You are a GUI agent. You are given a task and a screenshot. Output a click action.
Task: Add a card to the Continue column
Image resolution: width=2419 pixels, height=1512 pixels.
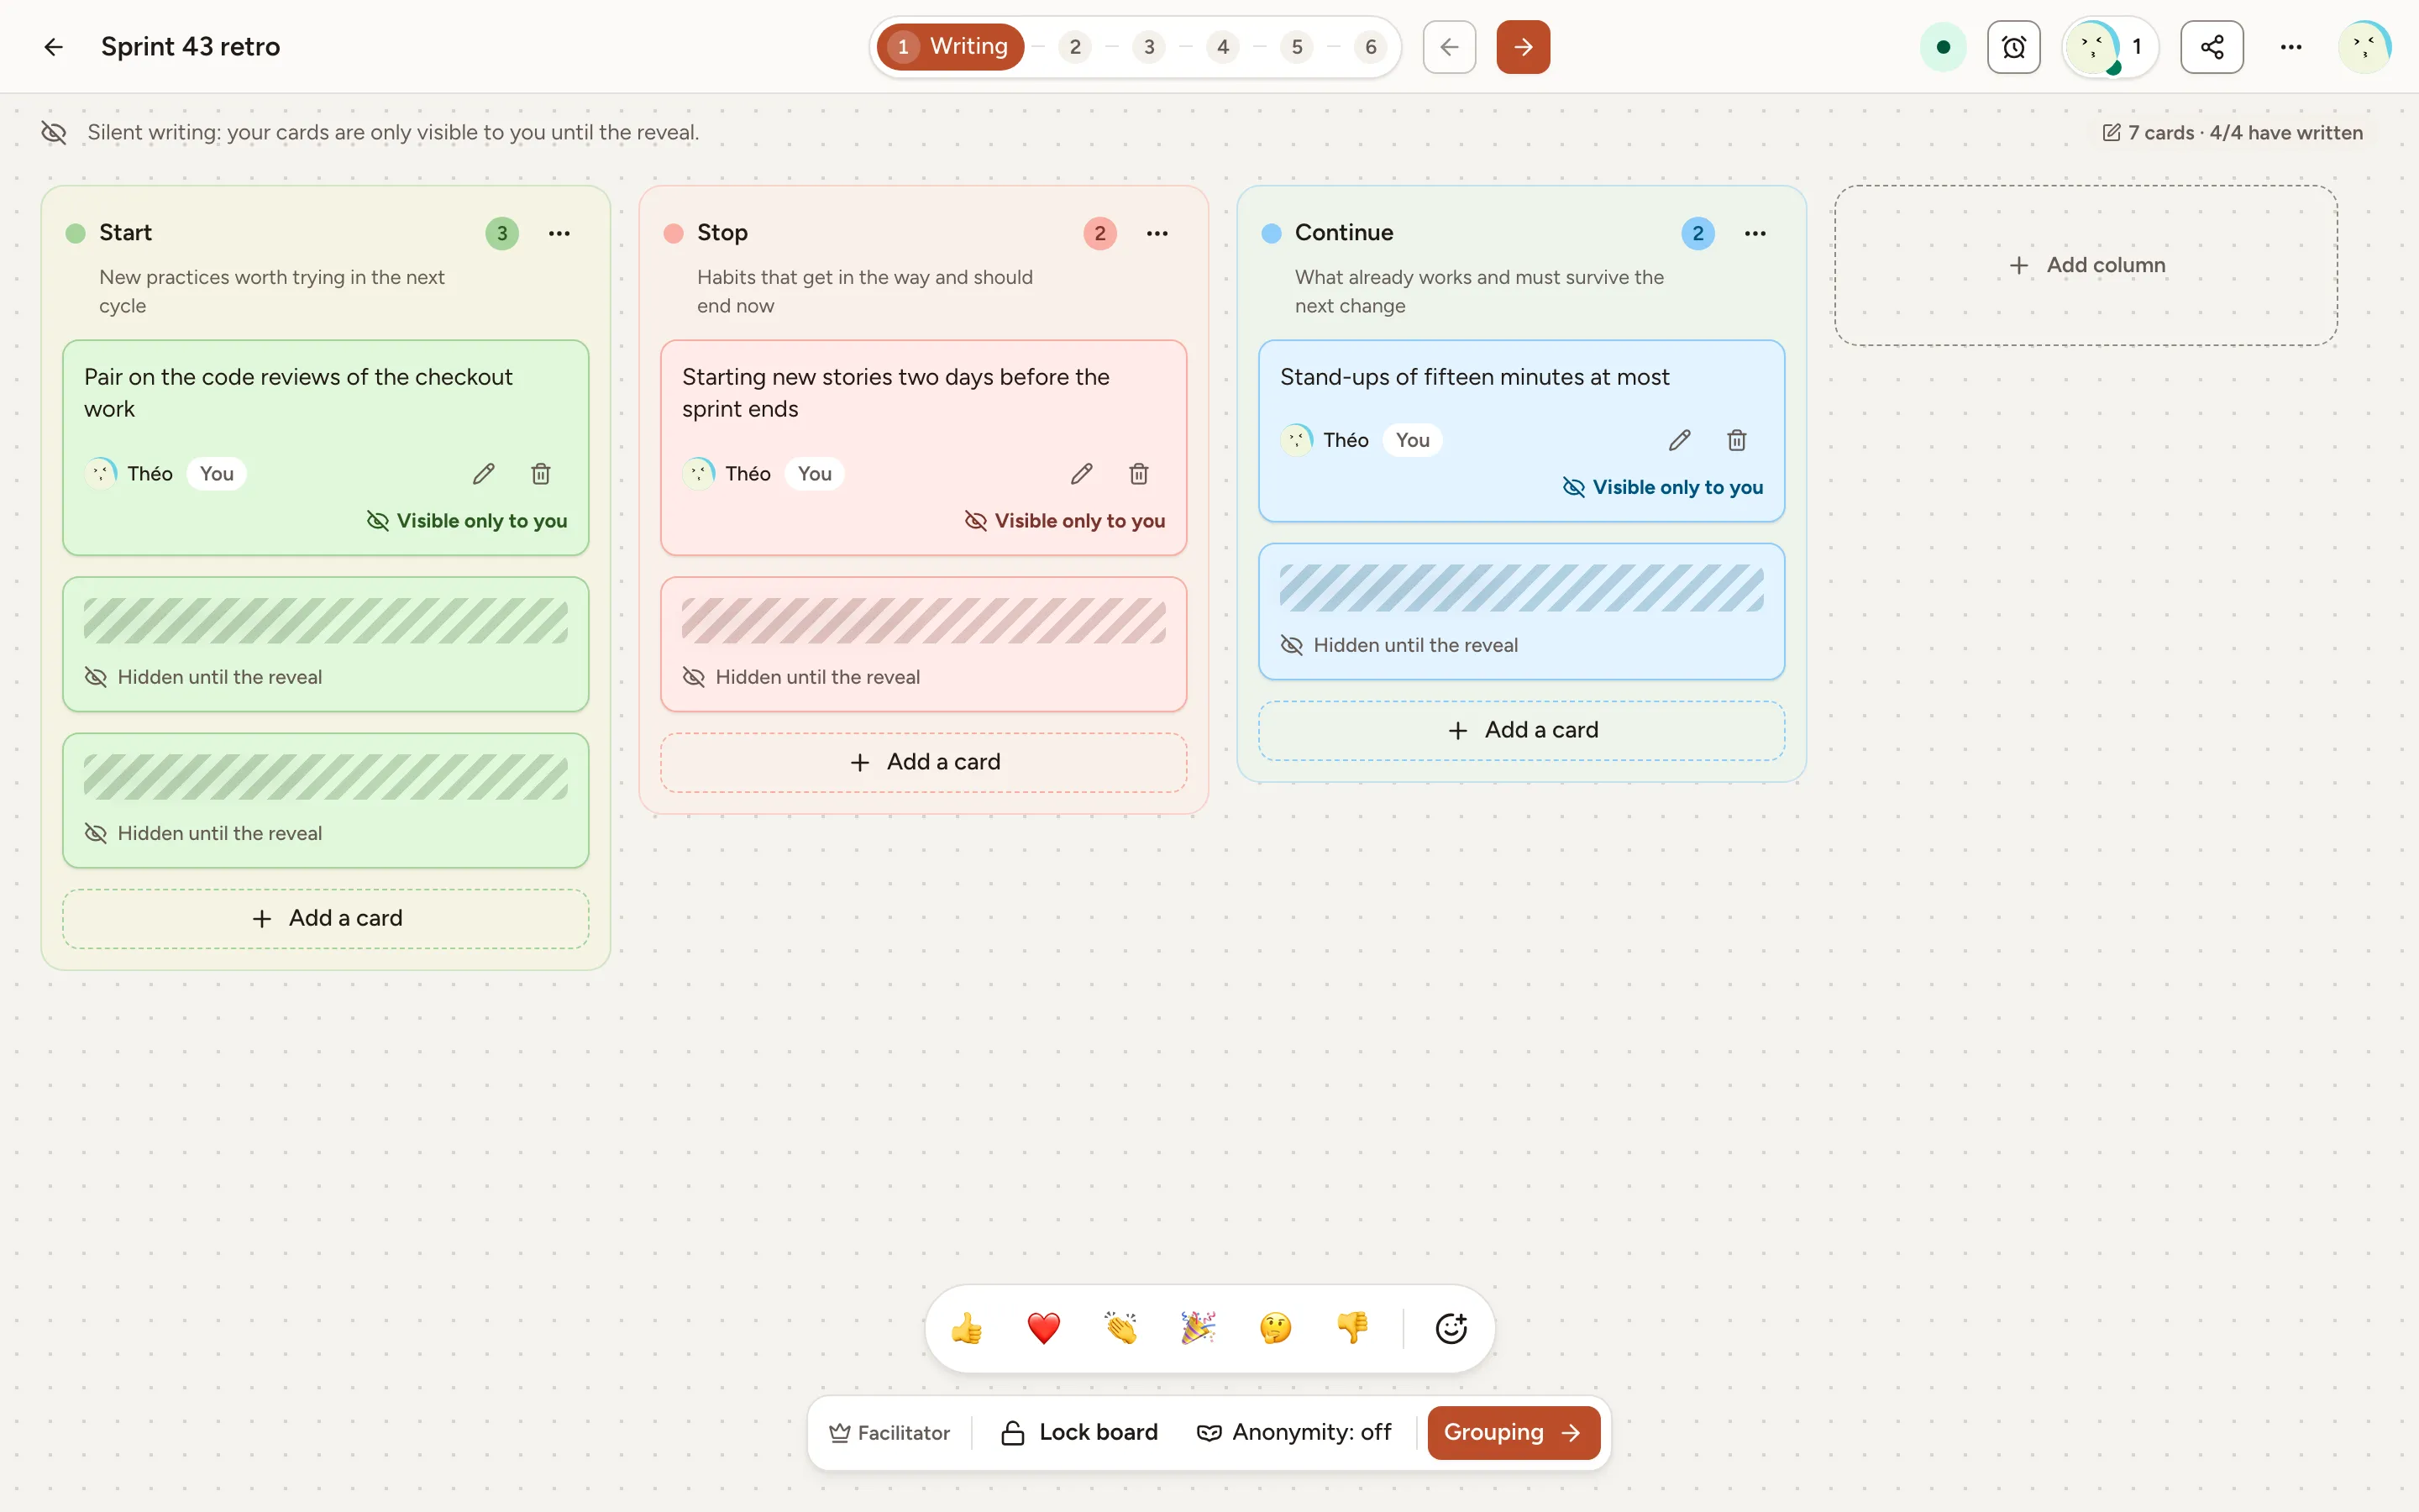point(1521,730)
